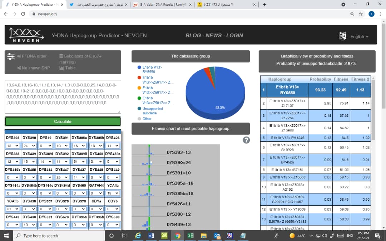This screenshot has width=386, height=241.
Task: Open the LOGIN menu link
Action: tap(234, 35)
